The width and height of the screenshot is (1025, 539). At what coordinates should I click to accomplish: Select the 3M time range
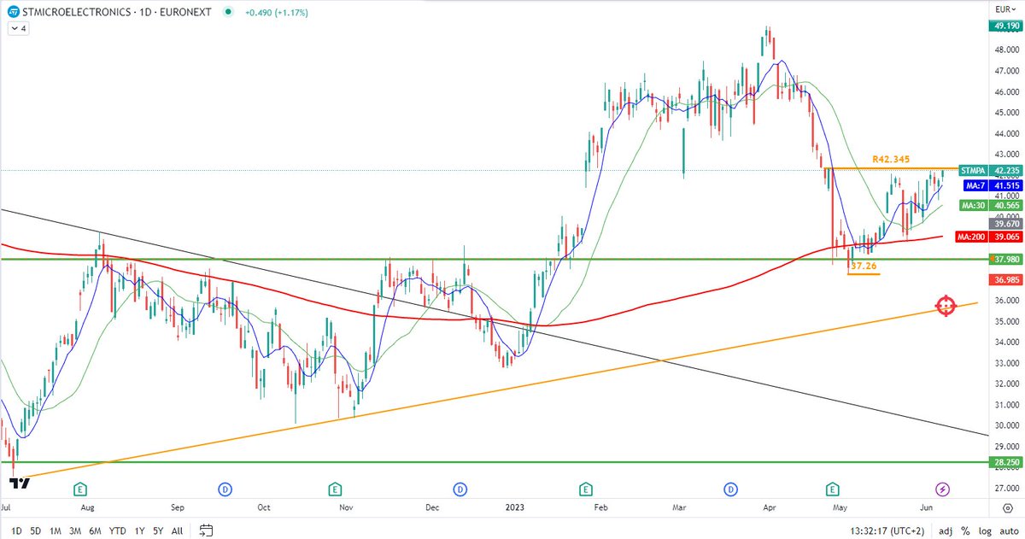click(76, 530)
